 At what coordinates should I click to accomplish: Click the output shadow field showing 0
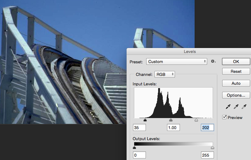pyautogui.click(x=139, y=155)
